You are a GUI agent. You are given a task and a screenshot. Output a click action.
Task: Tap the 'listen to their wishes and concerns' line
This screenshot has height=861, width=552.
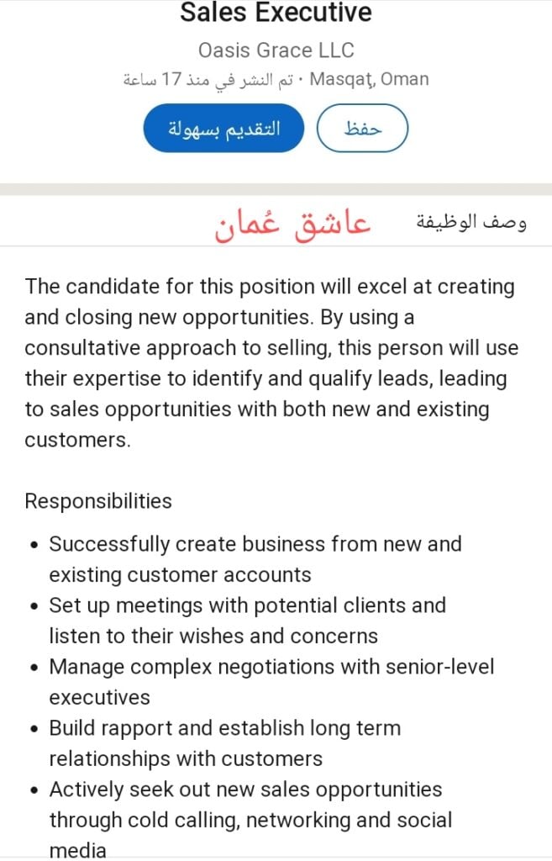pos(213,636)
